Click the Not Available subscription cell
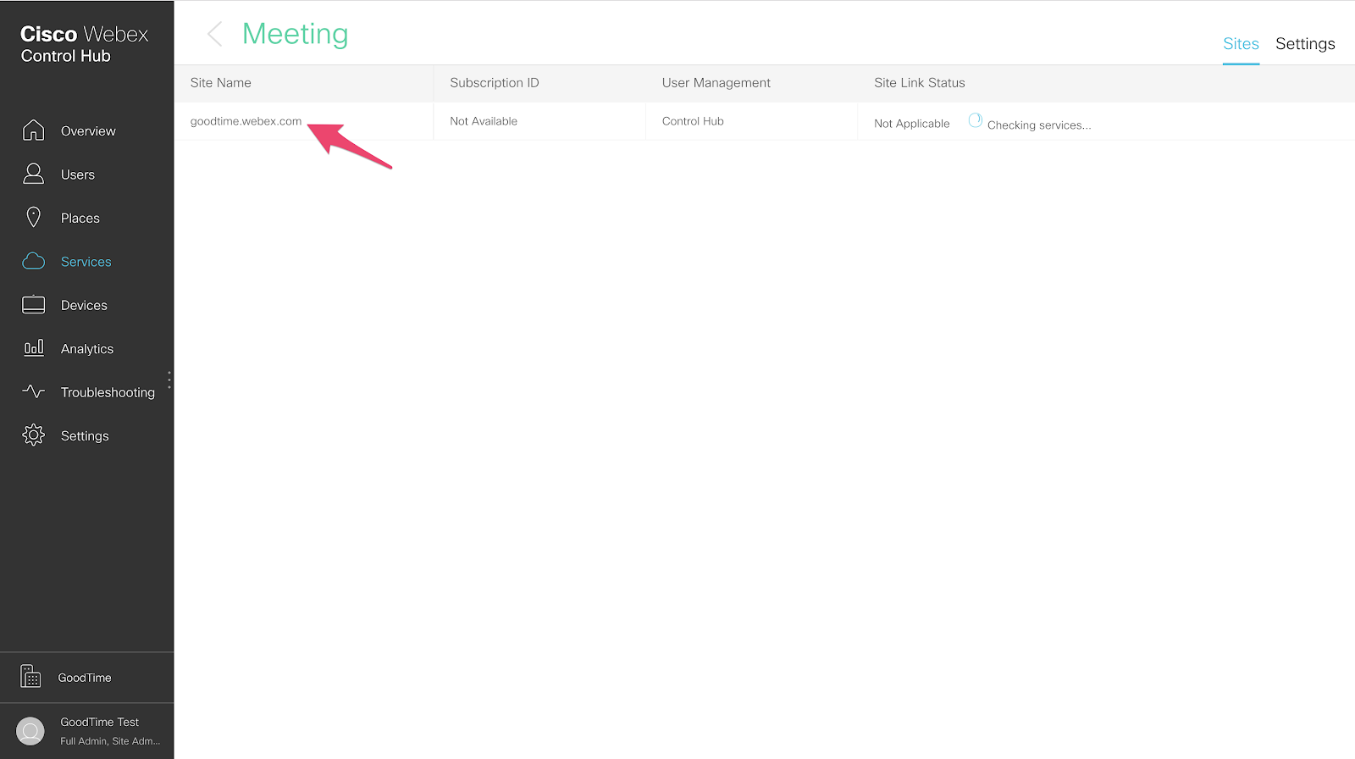Image resolution: width=1355 pixels, height=759 pixels. coord(484,121)
